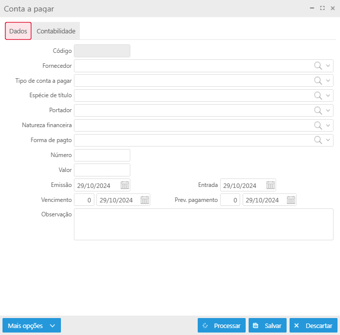Open the Prev. pagamento calendar icon
340x335 pixels.
[x=291, y=200]
